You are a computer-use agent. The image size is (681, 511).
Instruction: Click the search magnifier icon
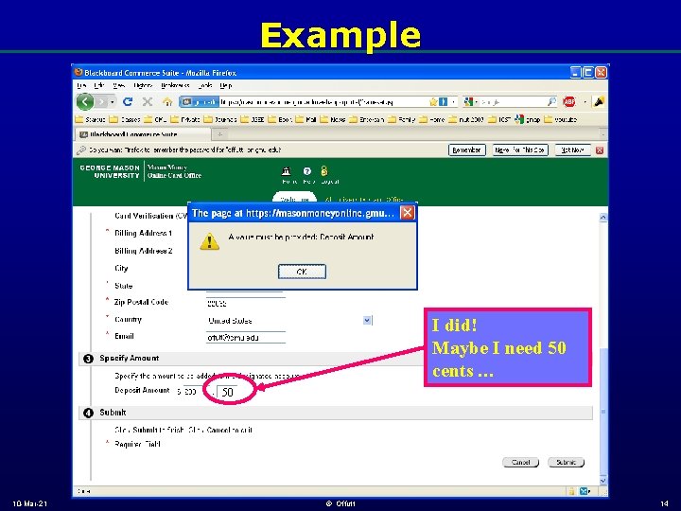click(551, 101)
